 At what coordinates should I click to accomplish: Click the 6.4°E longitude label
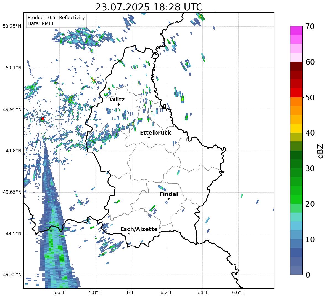pyautogui.click(x=202, y=292)
